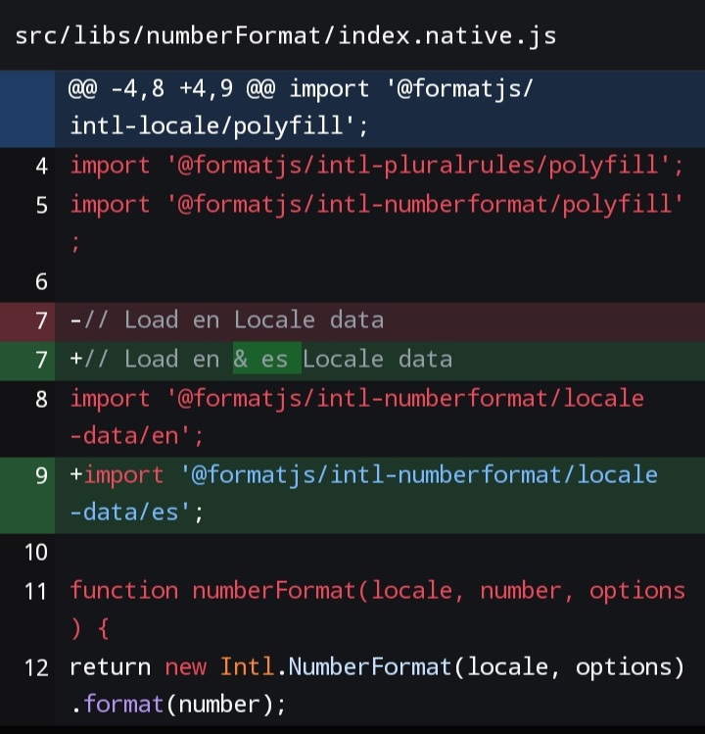Click the highlighted '& es' change in the added comment

coord(267,359)
